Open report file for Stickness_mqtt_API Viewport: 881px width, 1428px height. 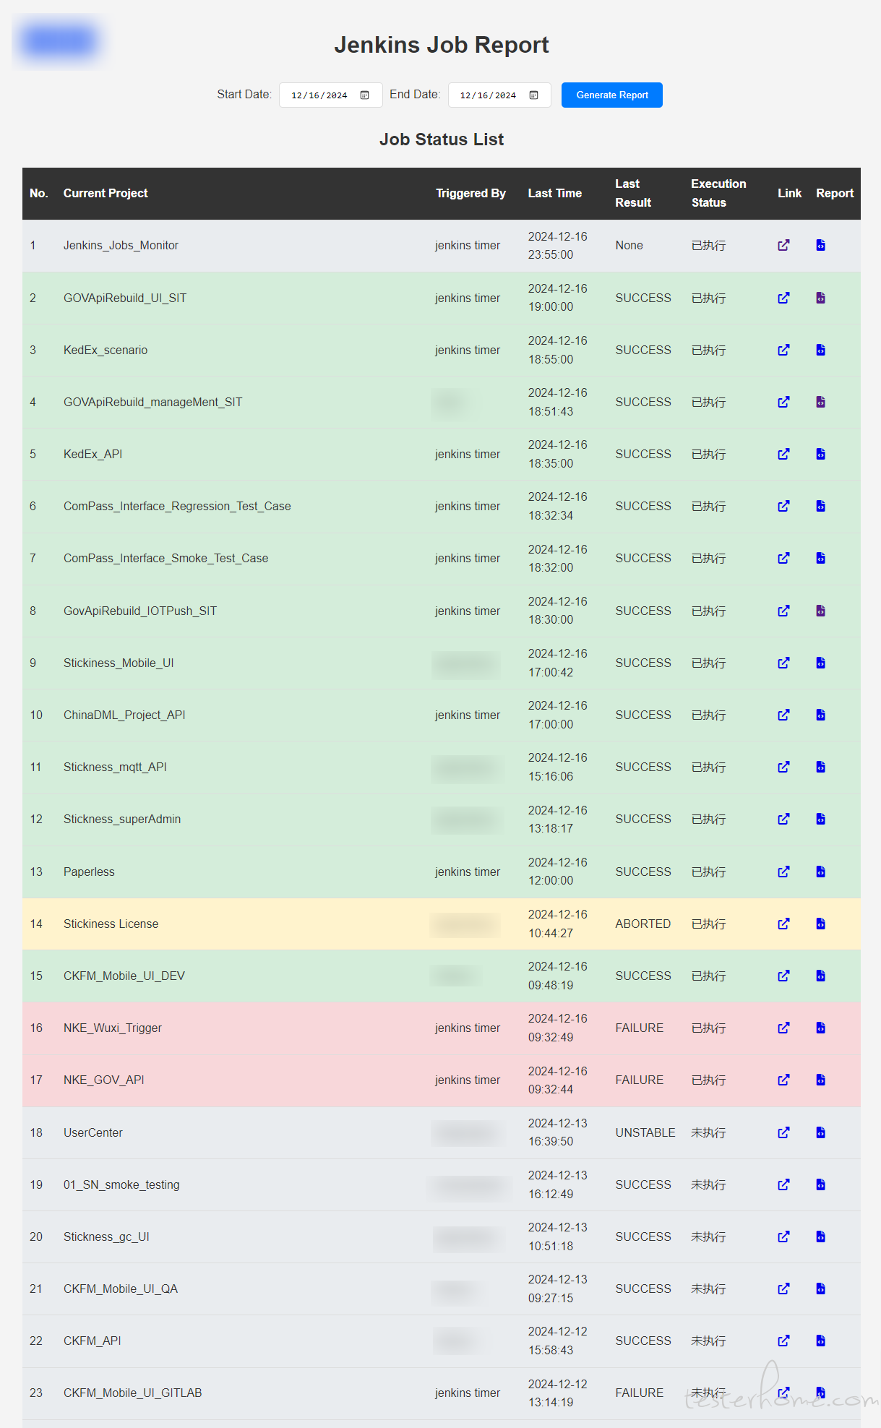coord(820,767)
